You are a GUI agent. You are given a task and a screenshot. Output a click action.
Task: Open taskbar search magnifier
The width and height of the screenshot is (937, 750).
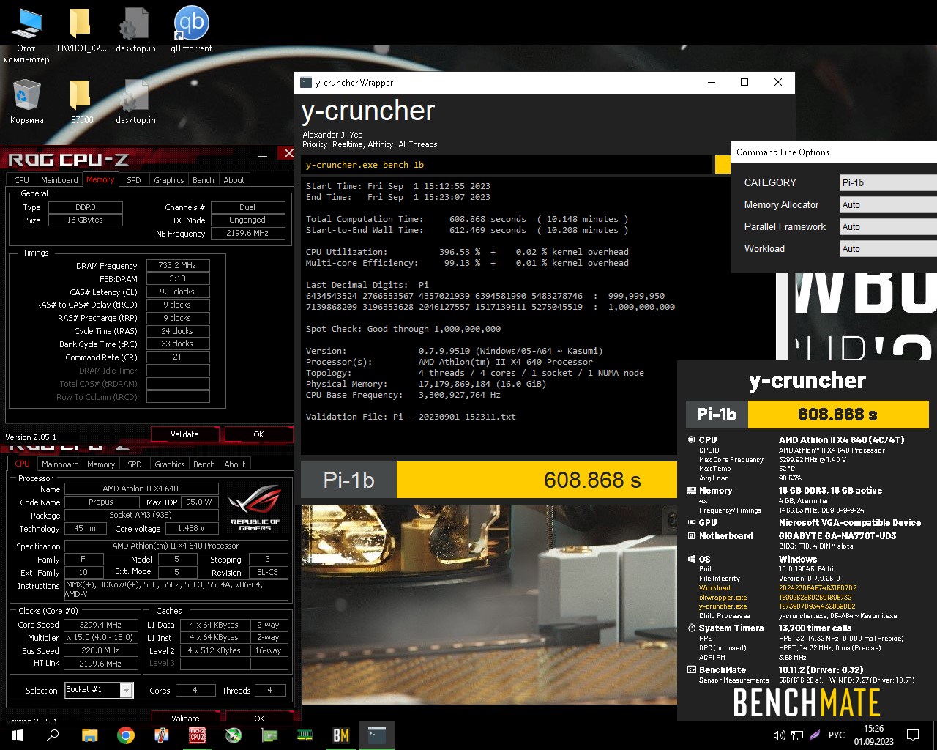click(x=53, y=735)
